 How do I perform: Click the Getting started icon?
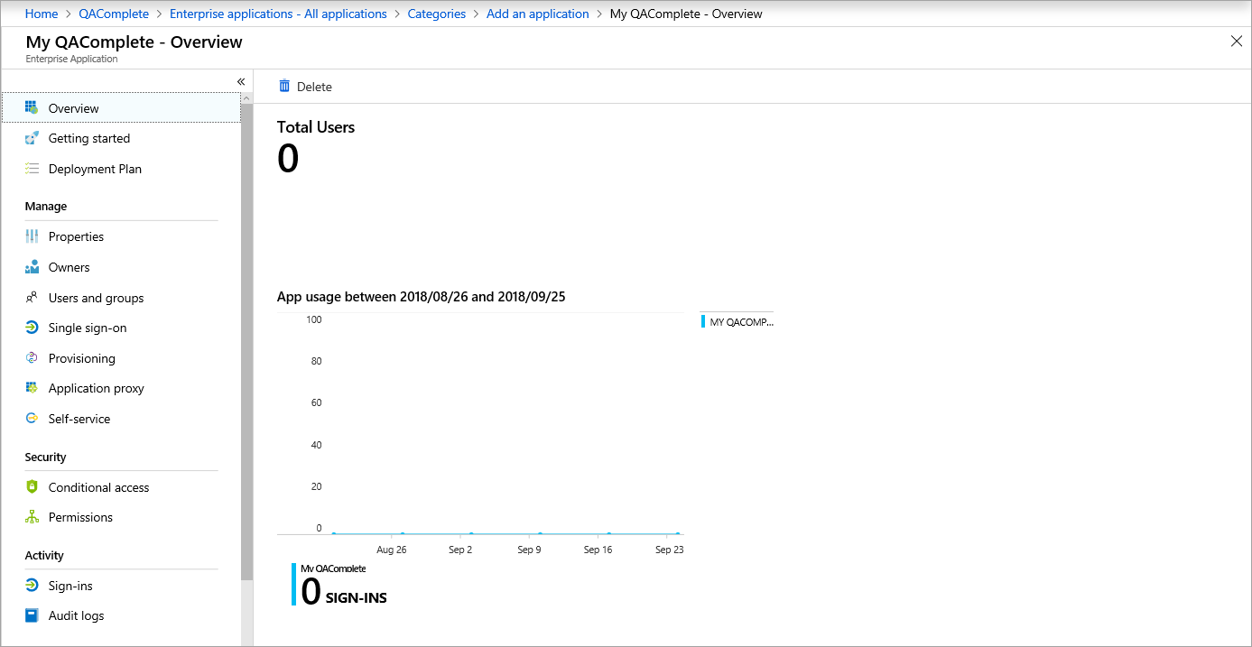click(32, 138)
